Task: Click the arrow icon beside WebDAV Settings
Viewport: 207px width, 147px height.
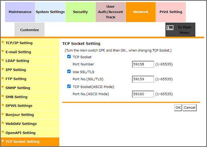Action: [x=3, y=123]
